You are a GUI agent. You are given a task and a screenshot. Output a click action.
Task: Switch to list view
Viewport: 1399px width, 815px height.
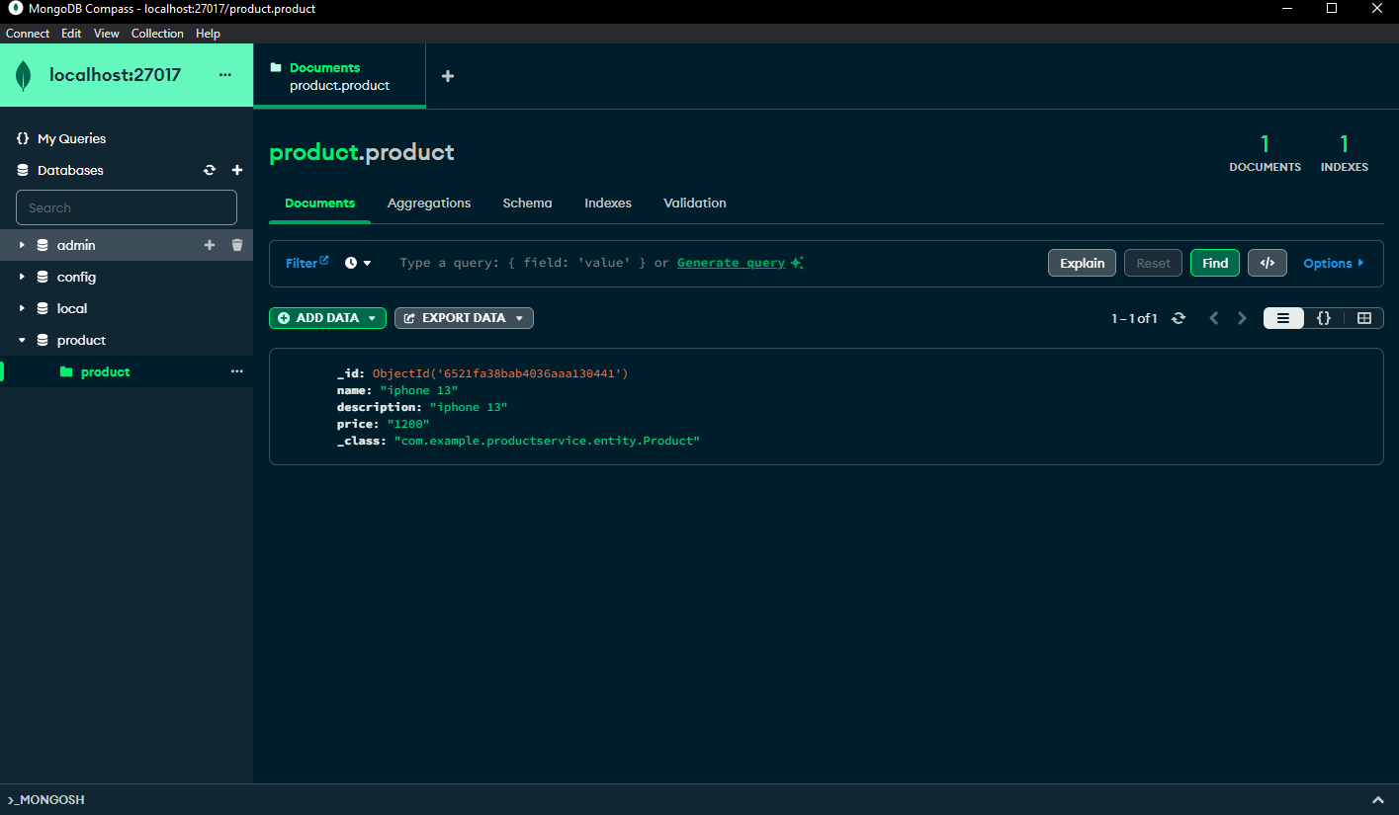point(1283,318)
